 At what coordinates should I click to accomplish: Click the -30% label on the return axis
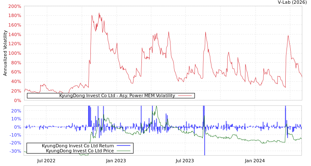pyautogui.click(x=15, y=151)
